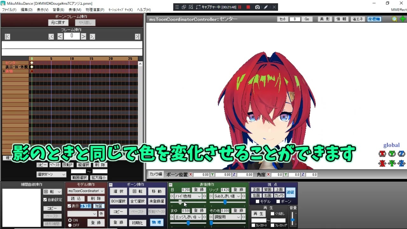Open the 背景(B) menu
The height and width of the screenshot is (229, 407).
coord(59,10)
